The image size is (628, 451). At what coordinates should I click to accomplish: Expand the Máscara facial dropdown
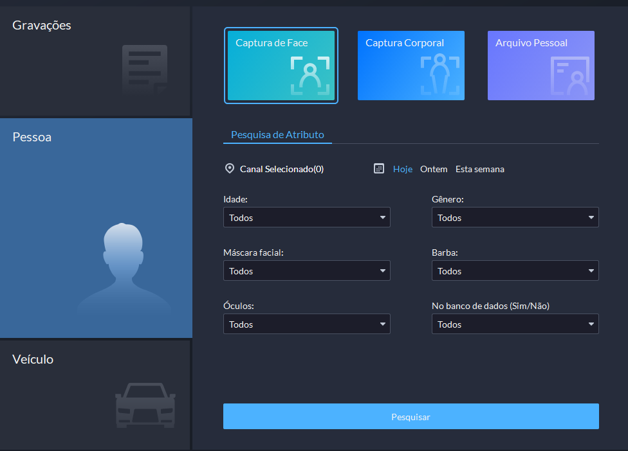pos(307,270)
